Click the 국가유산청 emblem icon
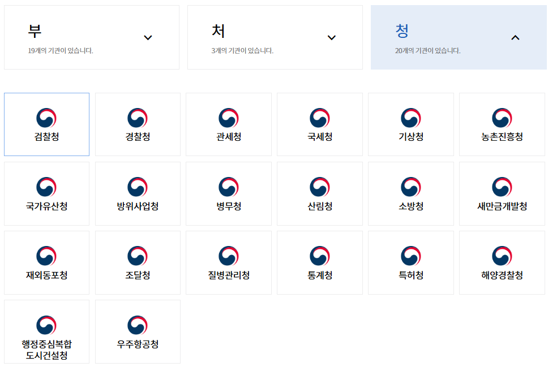Image resolution: width=548 pixels, height=367 pixels. 46,187
